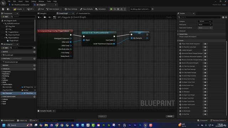Click the Eject playback button
The image size is (228, 128).
coord(121,9)
